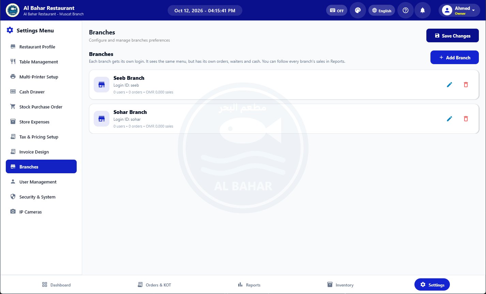Click the "Login ID: seeb" text
Viewport: 486px width, 294px height.
coord(126,85)
